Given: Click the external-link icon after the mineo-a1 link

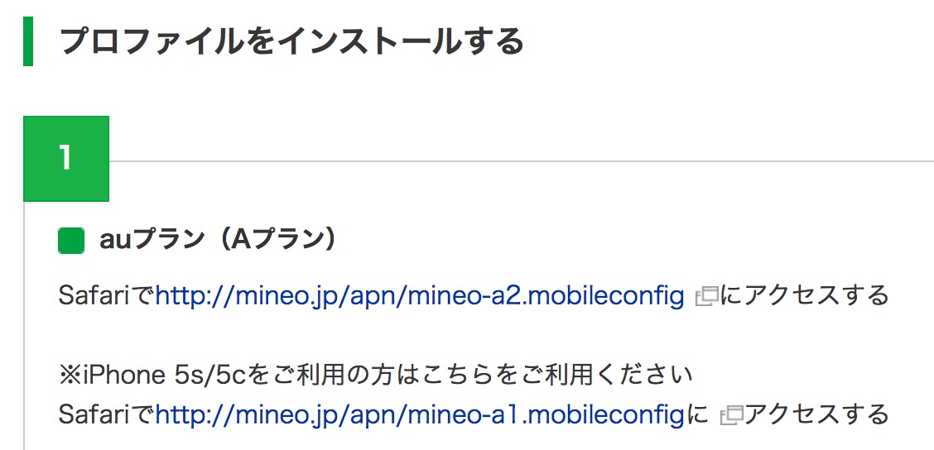Looking at the screenshot, I should [x=730, y=415].
